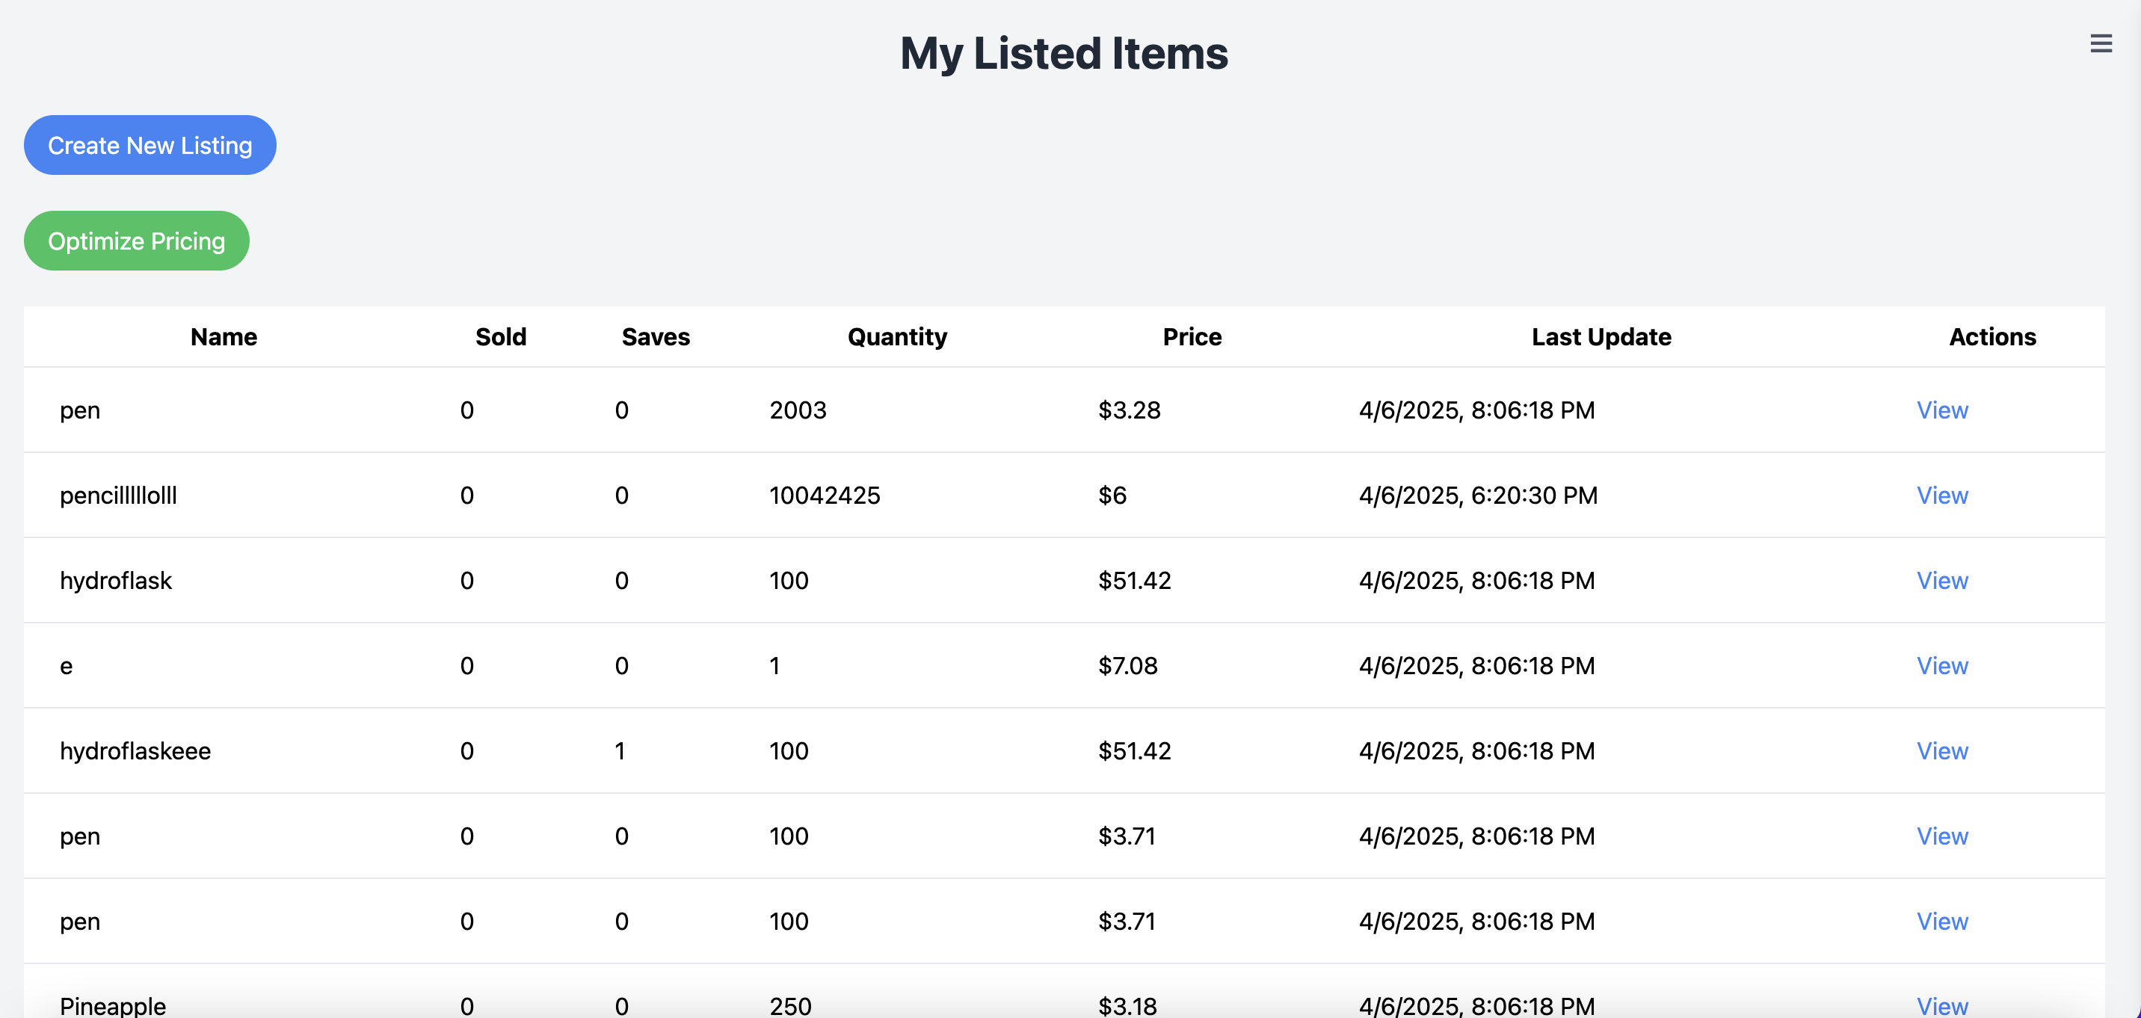
Task: Click the My Listed Items heading
Action: point(1063,53)
